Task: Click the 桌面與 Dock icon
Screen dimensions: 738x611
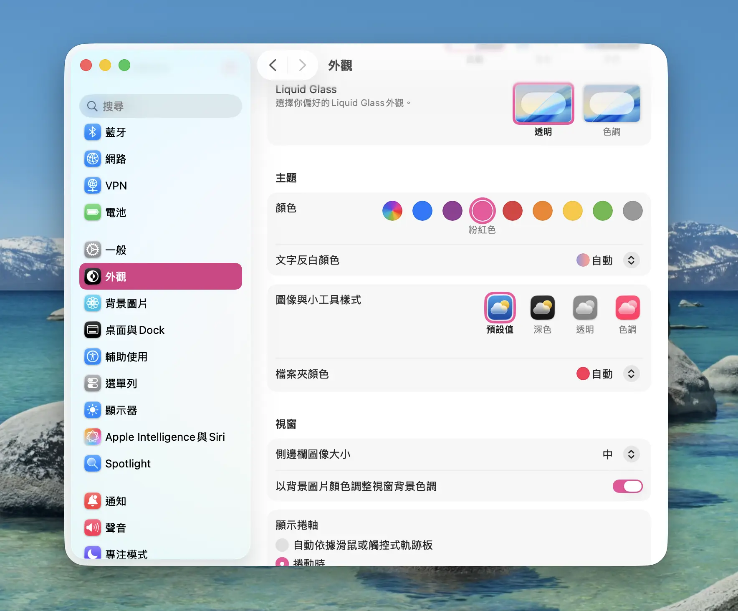Action: pyautogui.click(x=93, y=330)
